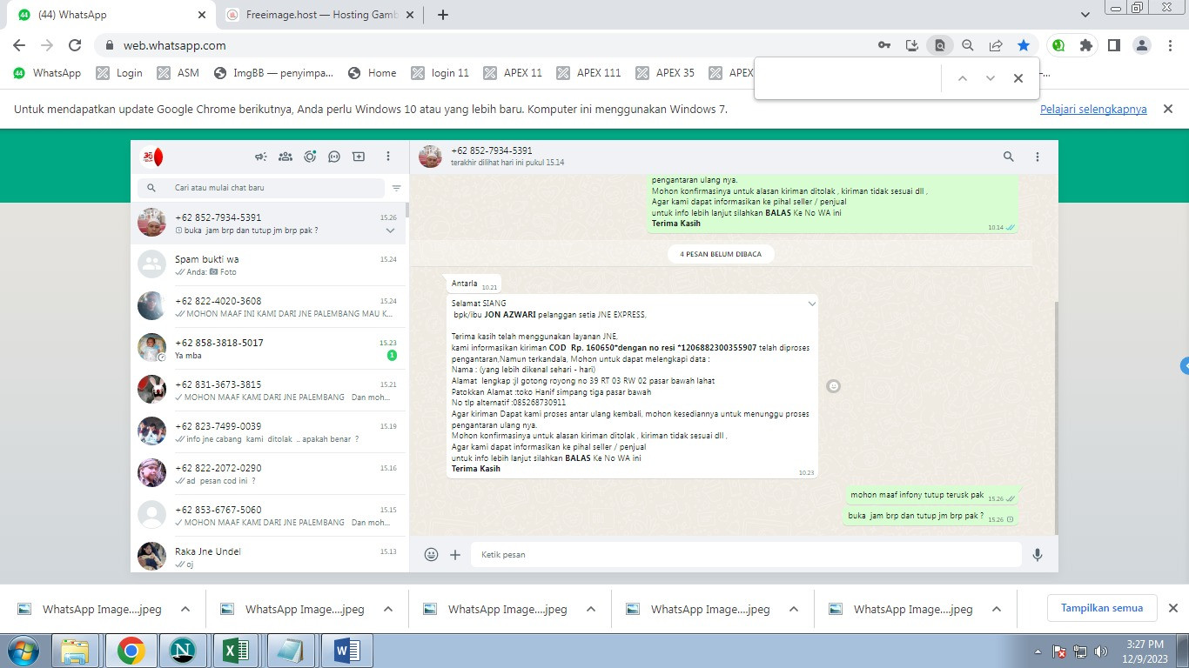Screen dimensions: 1189x668
Task: Open chat with +62 822-4020-3608
Action: [268, 307]
